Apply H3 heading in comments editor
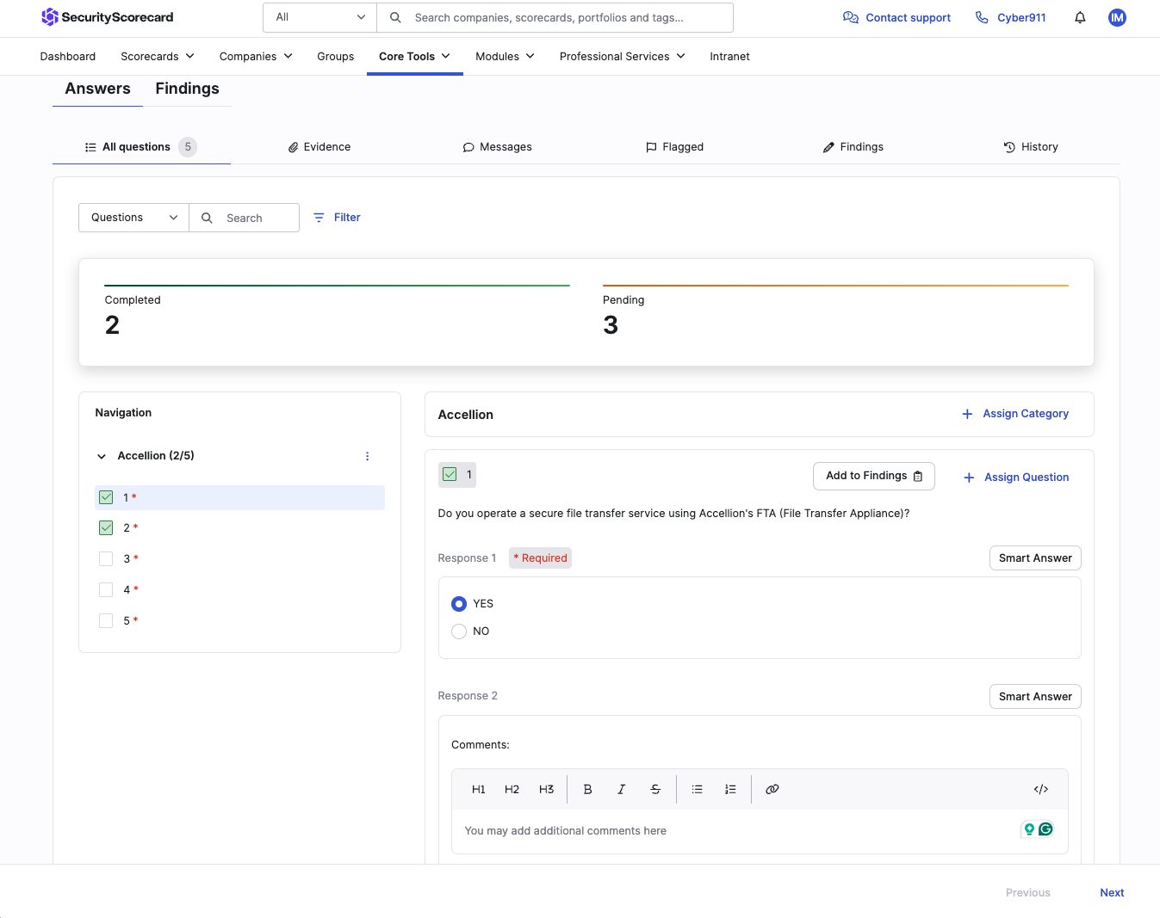Viewport: 1160px width, 918px height. click(546, 789)
